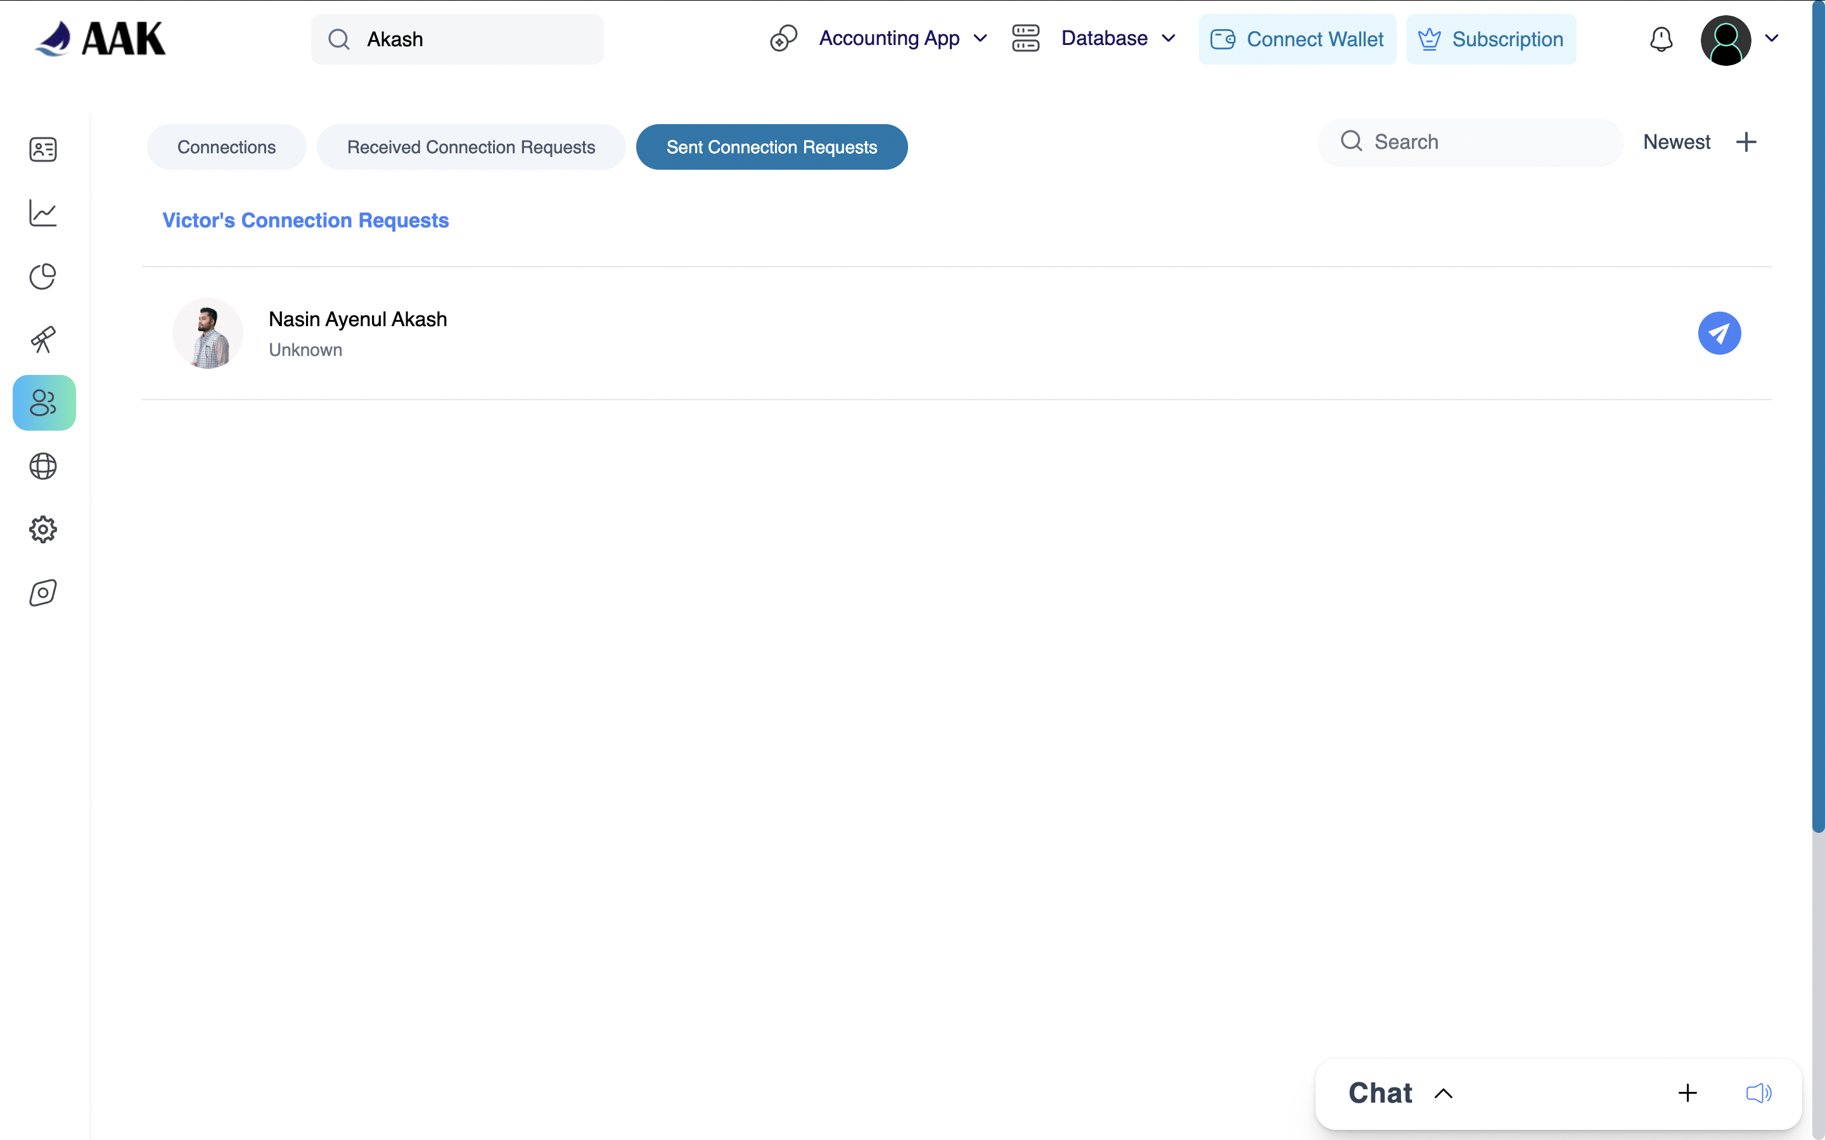Click the Akash top search field
The height and width of the screenshot is (1140, 1825).
[x=457, y=39]
